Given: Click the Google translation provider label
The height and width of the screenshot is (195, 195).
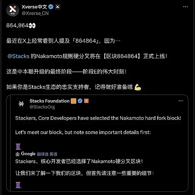Looking at the screenshot, I should click(28, 154).
